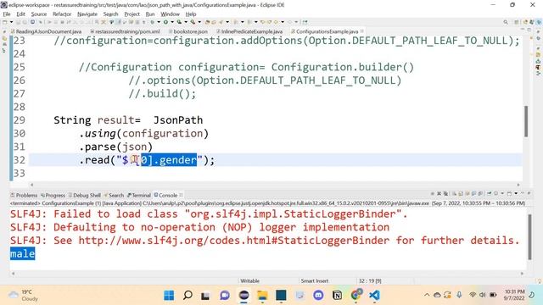Click the taskbar clock showing 10:31 PM
Screen dimensions: 543x305
coord(514,295)
